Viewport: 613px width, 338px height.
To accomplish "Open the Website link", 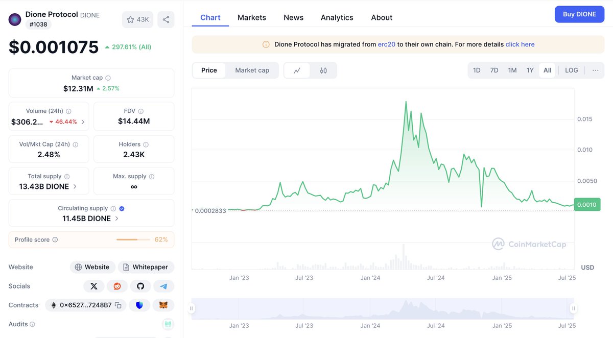I will (x=92, y=267).
